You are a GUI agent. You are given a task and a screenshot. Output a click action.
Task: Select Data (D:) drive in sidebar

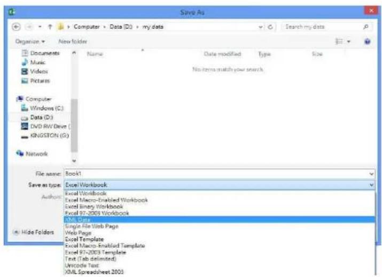click(x=37, y=117)
